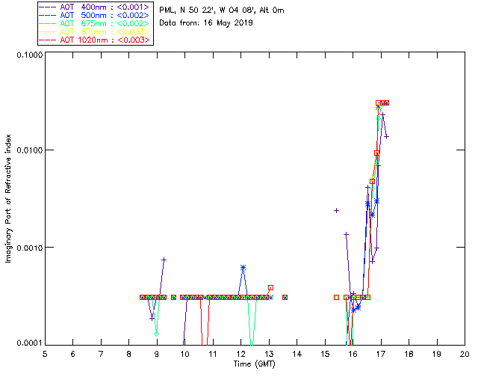Click the PML station location text

[222, 10]
